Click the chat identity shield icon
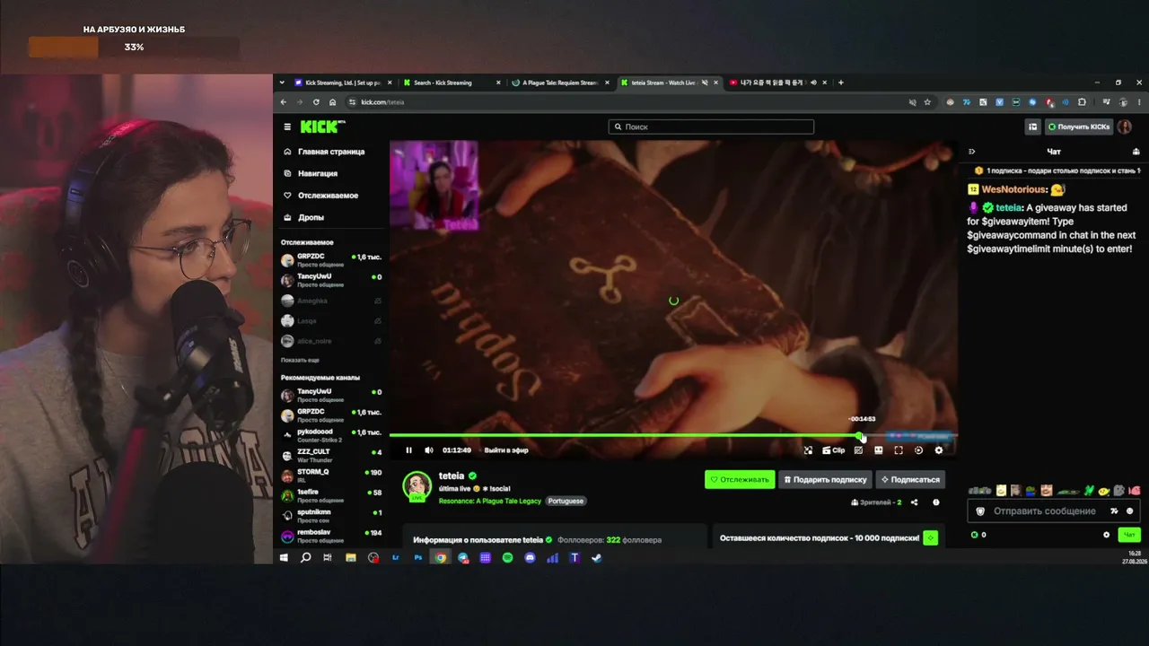The width and height of the screenshot is (1149, 646). (980, 511)
